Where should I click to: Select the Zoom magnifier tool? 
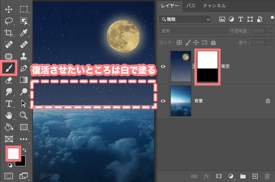[x=24, y=115]
